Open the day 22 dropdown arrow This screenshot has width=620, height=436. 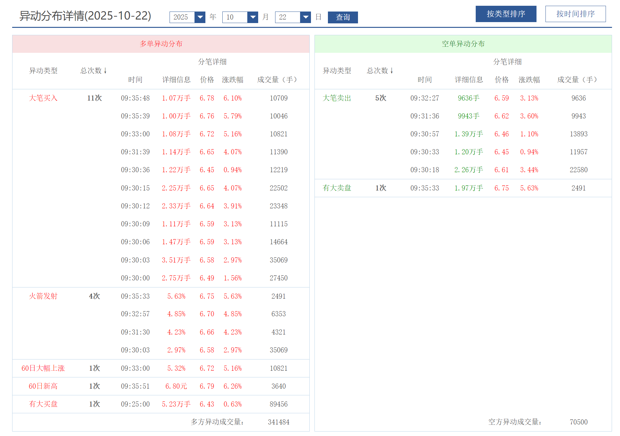[306, 17]
